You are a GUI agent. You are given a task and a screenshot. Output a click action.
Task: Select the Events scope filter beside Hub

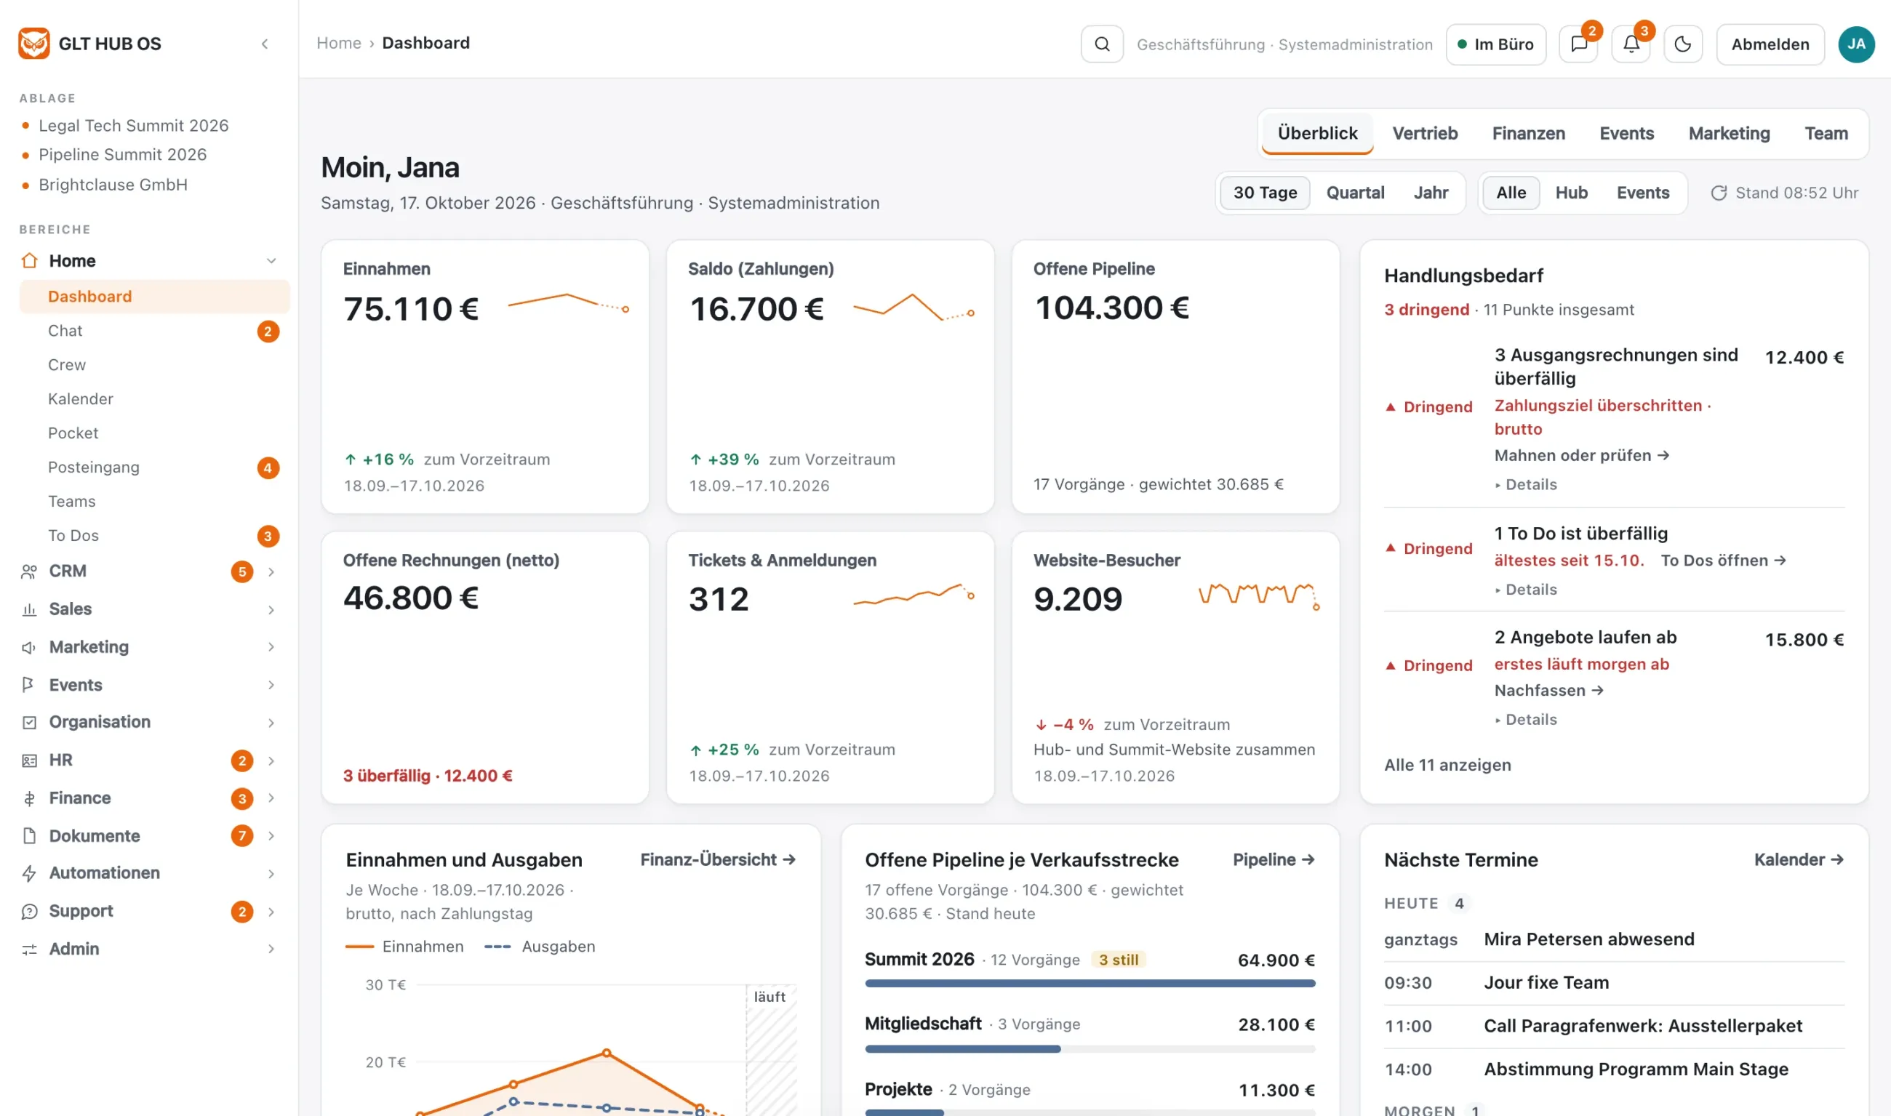tap(1643, 193)
